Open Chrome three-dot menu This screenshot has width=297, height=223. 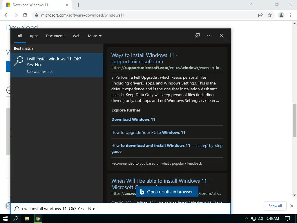pyautogui.click(x=291, y=15)
